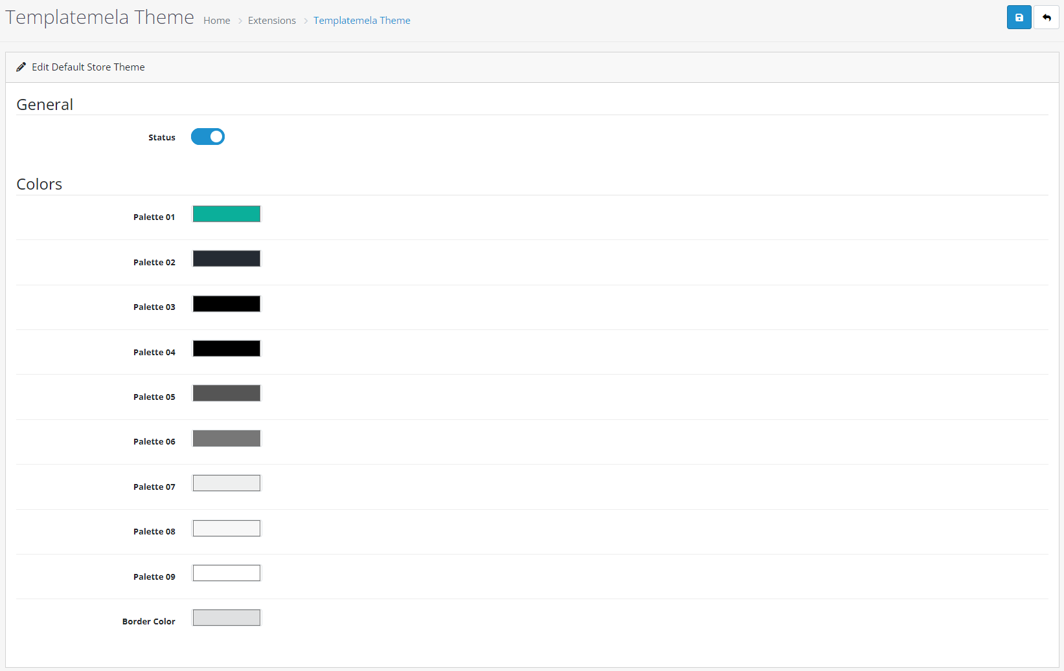The height and width of the screenshot is (671, 1064).
Task: Click the Back arrow icon button
Action: [x=1046, y=17]
